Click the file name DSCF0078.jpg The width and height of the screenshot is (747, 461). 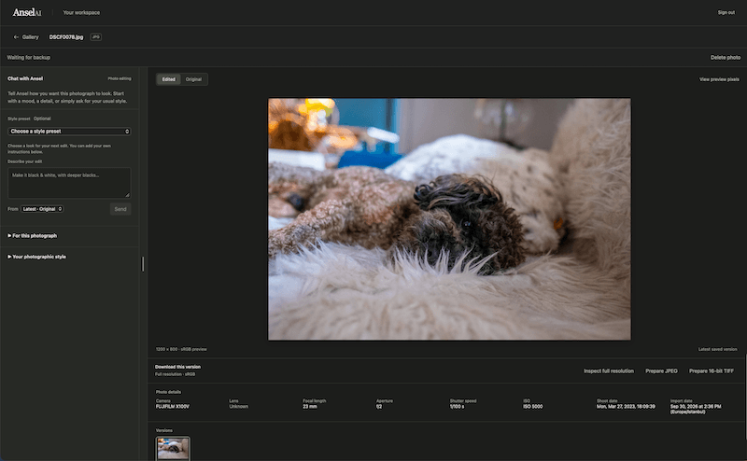(x=66, y=37)
